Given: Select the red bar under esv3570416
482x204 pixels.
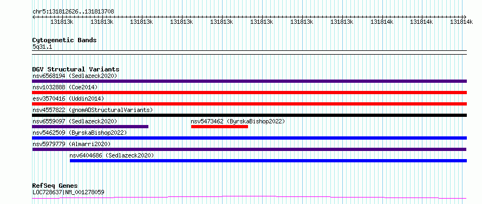Looking at the screenshot, I should tap(249, 104).
